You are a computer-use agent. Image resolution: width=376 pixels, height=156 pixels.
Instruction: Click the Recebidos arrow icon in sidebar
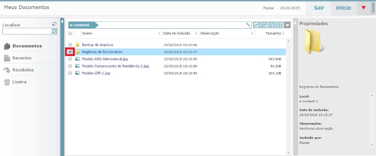[x=7, y=70]
